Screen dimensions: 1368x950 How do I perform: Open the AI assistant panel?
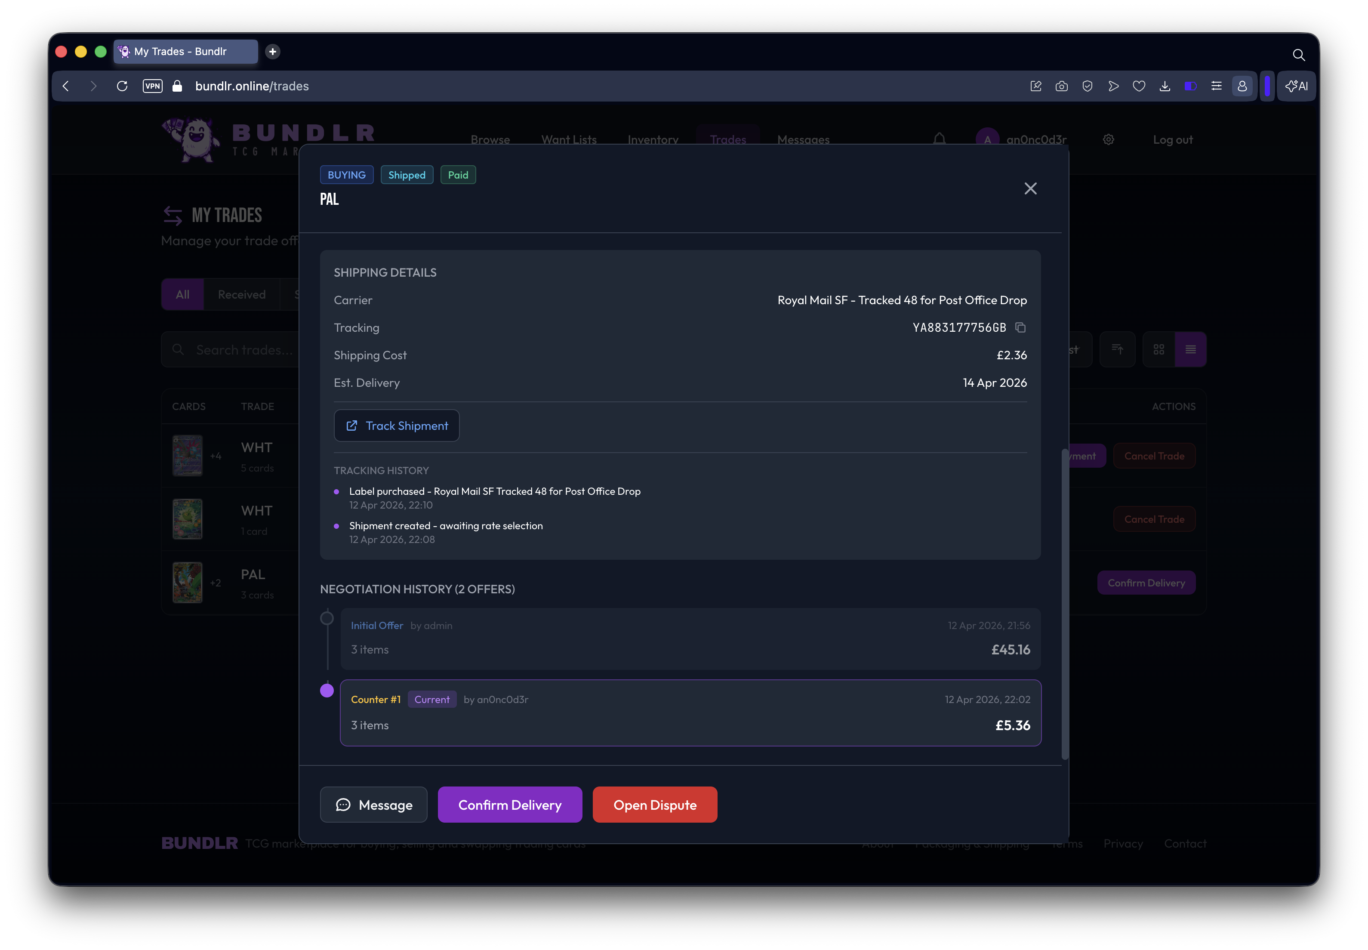(1296, 86)
